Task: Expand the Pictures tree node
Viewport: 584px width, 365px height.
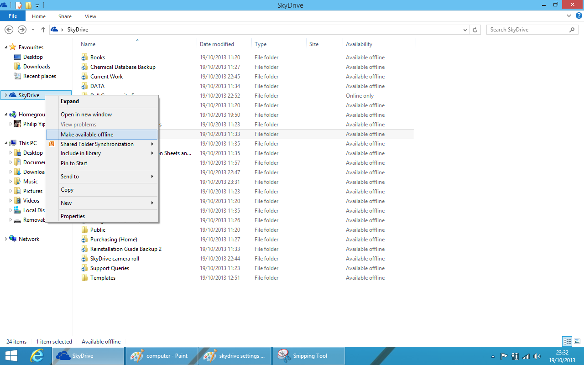Action: [x=11, y=191]
